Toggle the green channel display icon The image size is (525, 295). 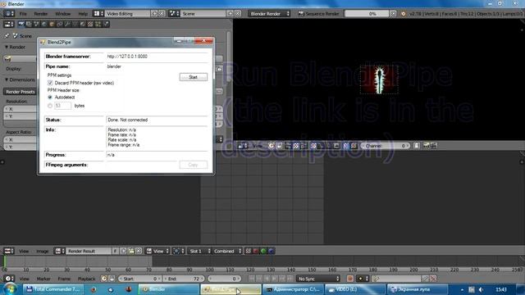point(263,252)
